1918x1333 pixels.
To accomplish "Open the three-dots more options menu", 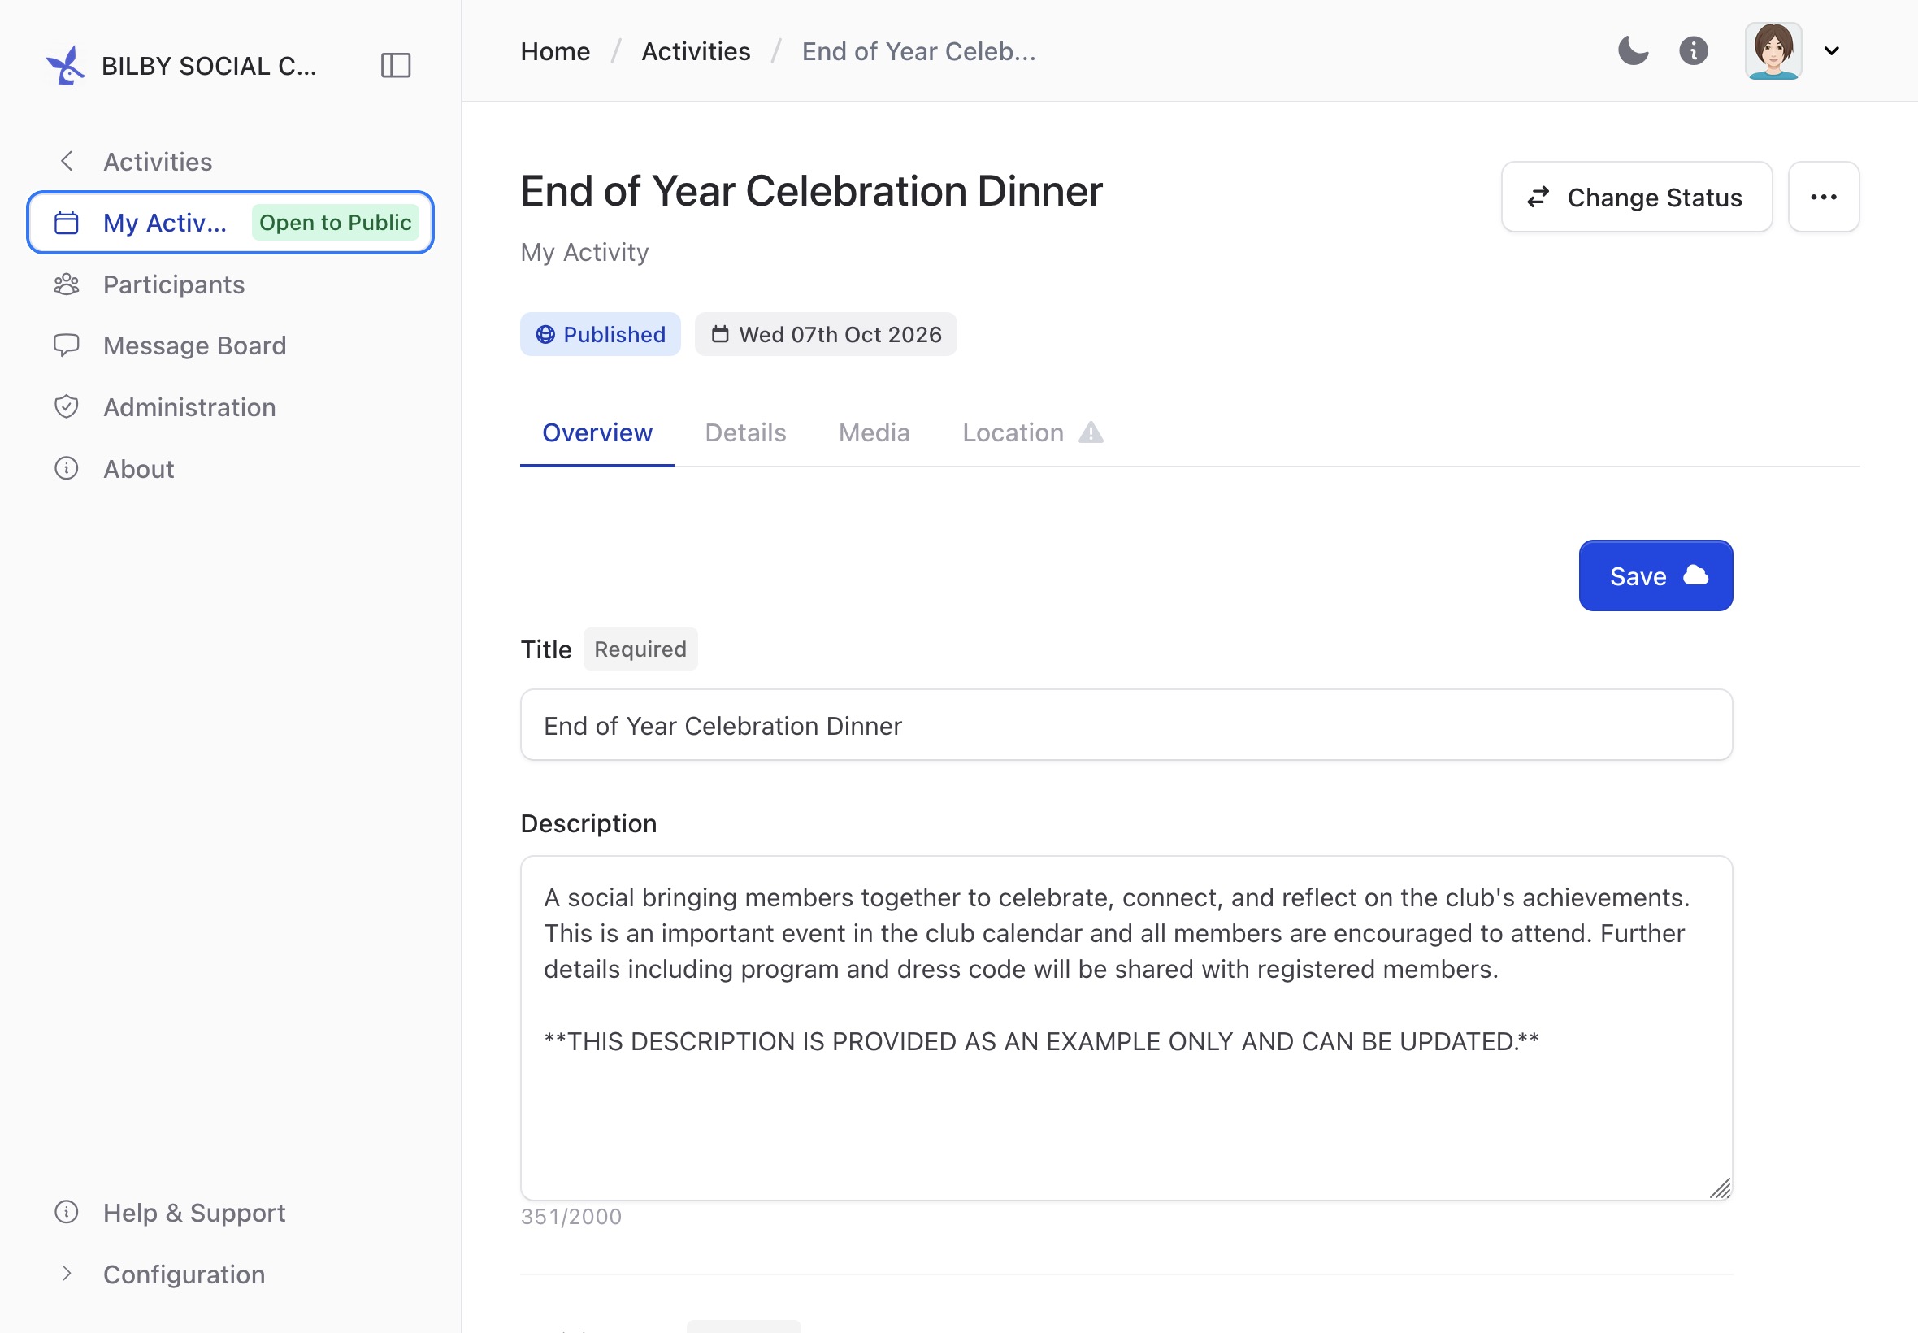I will click(x=1823, y=198).
